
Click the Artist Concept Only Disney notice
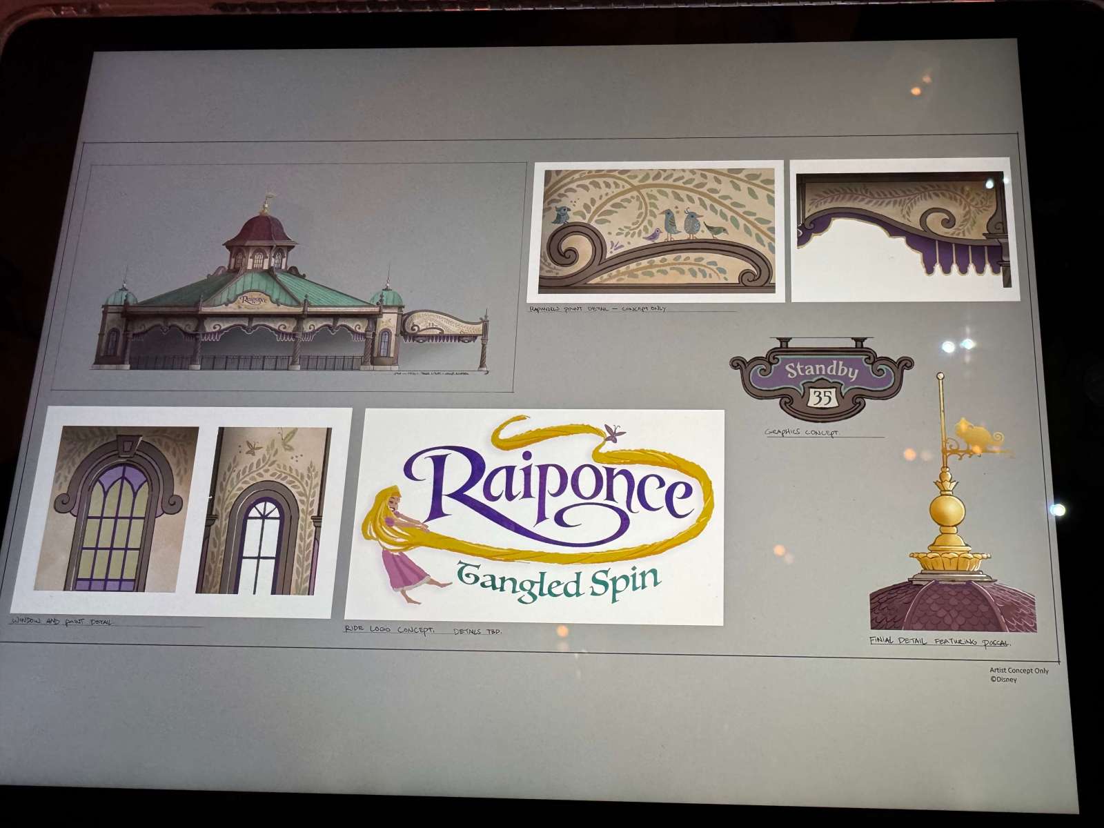(x=1018, y=674)
